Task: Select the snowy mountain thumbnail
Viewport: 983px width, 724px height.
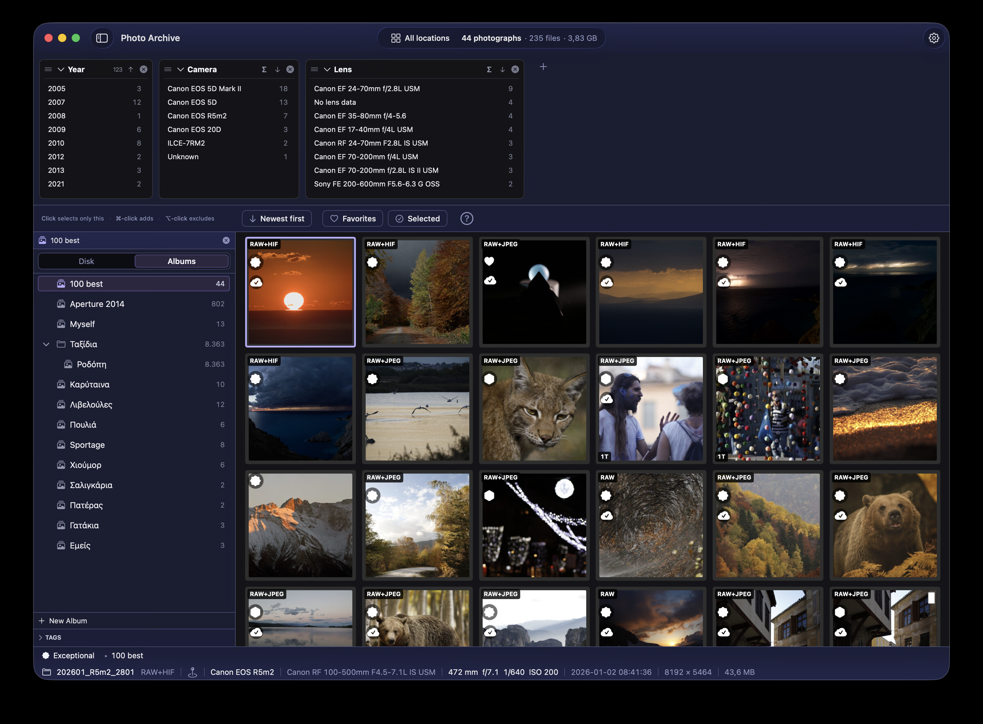Action: [x=300, y=525]
